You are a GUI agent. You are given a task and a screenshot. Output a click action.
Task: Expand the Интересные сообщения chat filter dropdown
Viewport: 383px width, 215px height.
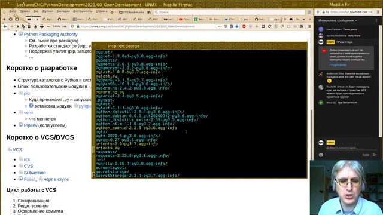(338, 21)
